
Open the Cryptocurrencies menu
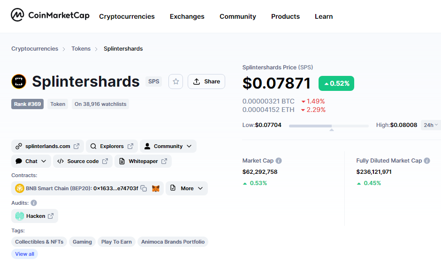[127, 16]
